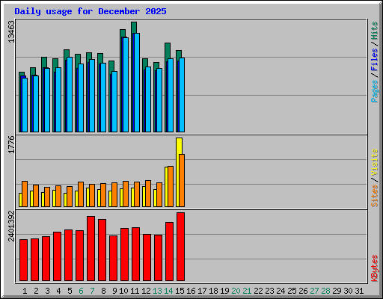The height and width of the screenshot is (299, 383).
Task: Click the red KBytes bar for day 14
Action: tap(169, 251)
